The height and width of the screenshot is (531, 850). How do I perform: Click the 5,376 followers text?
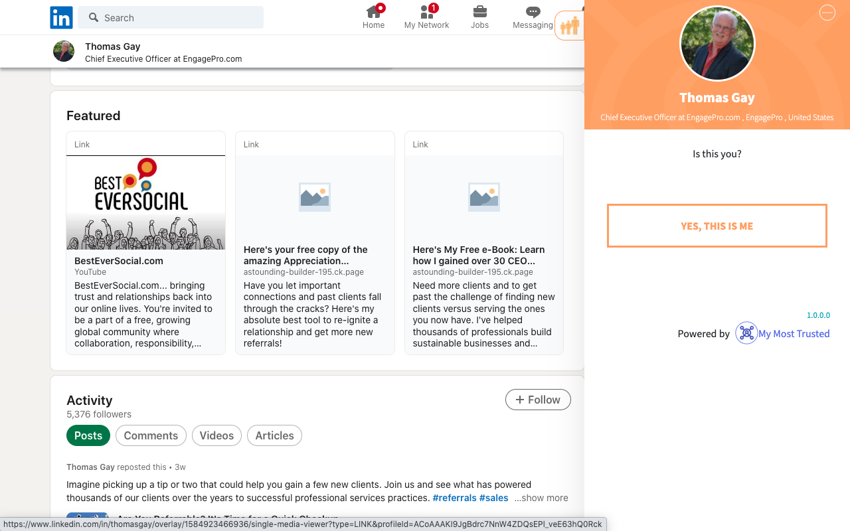pyautogui.click(x=99, y=414)
